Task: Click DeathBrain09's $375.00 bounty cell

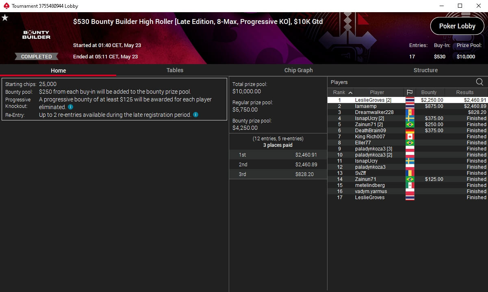Action: (x=434, y=131)
